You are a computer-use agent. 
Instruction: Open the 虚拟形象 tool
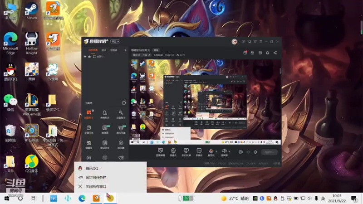tap(121, 130)
